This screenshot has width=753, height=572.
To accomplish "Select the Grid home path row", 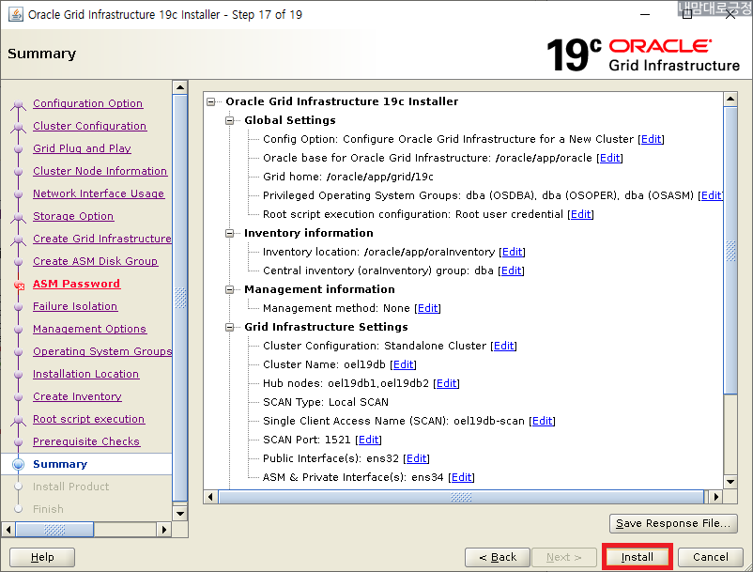I will tap(347, 177).
